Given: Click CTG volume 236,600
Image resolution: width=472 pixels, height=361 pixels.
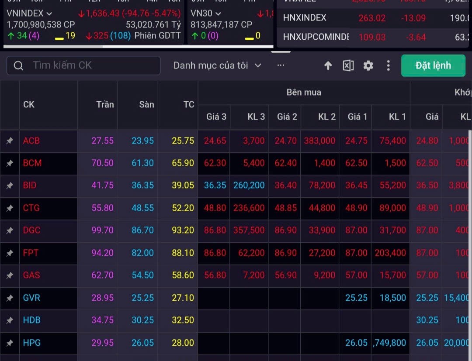Looking at the screenshot, I should 249,208.
